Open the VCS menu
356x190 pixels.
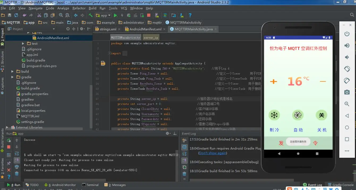(124, 8)
